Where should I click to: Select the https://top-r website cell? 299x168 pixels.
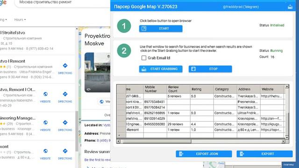pyautogui.click(x=272, y=130)
